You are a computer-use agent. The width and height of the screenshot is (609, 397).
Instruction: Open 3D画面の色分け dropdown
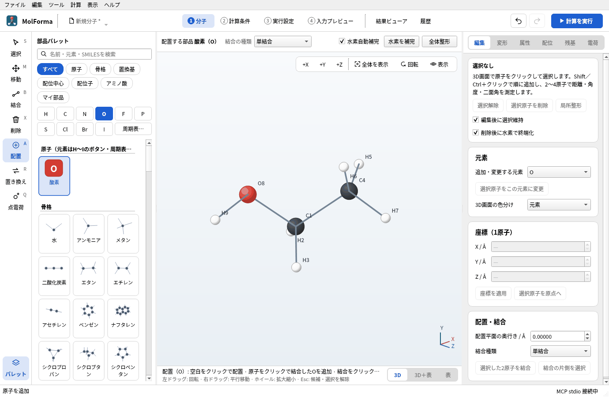[559, 205]
